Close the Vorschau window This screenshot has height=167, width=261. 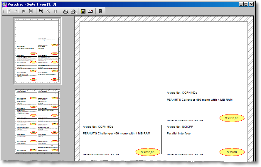click(251, 4)
